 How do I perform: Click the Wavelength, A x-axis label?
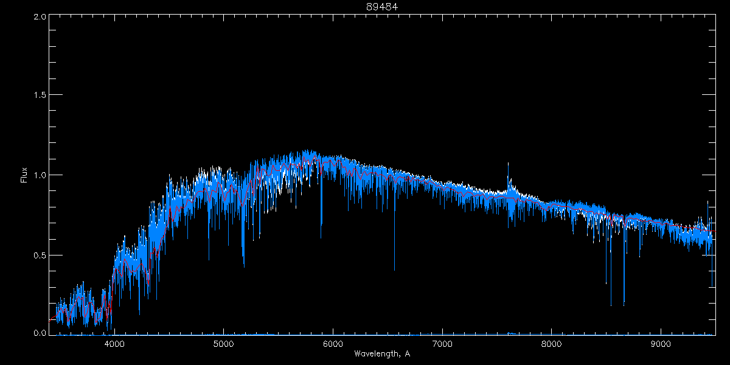pos(381,354)
